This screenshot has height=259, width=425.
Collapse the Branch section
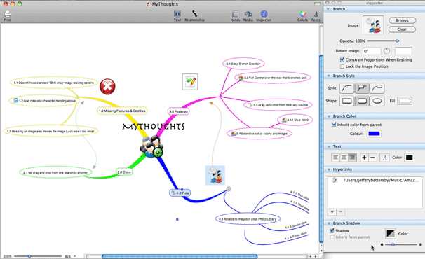pos(328,9)
